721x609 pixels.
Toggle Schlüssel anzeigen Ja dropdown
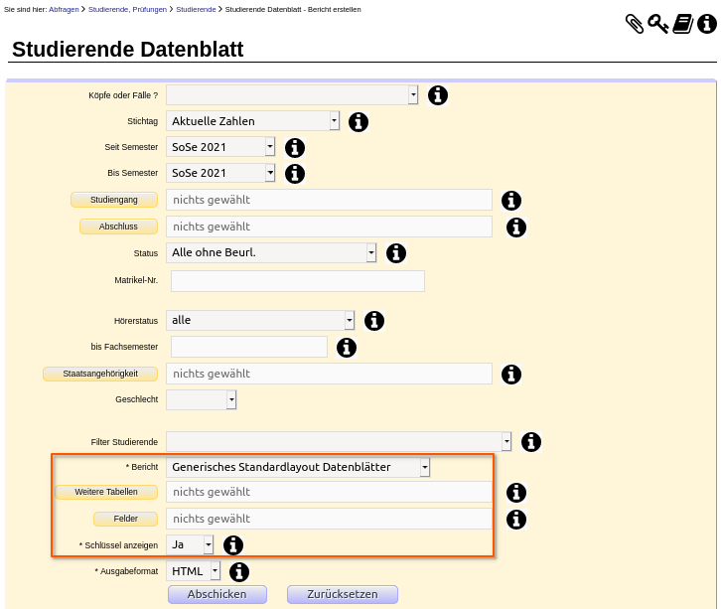click(190, 544)
